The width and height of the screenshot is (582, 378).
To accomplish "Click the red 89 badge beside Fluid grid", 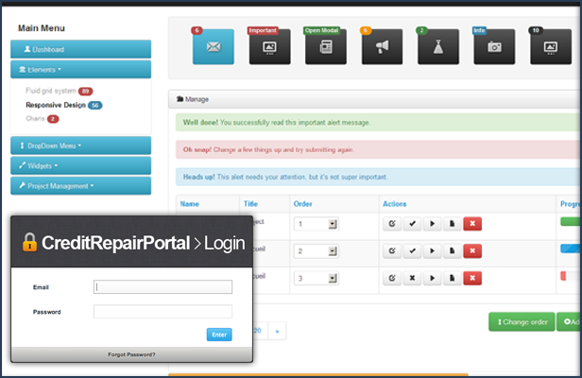I will (85, 91).
